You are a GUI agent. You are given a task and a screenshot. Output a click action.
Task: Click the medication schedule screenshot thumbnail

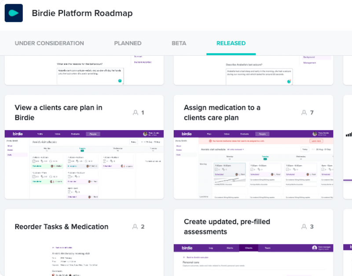pyautogui.click(x=253, y=164)
